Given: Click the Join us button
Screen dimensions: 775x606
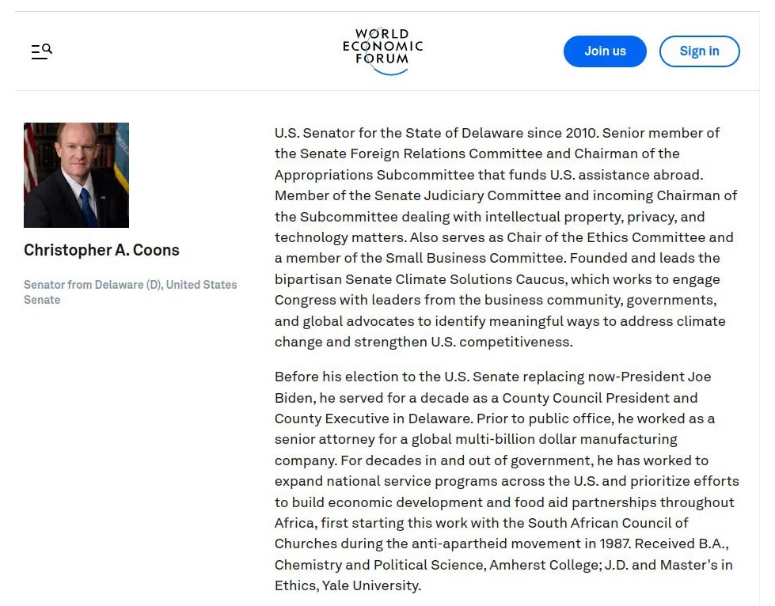Looking at the screenshot, I should (x=605, y=51).
